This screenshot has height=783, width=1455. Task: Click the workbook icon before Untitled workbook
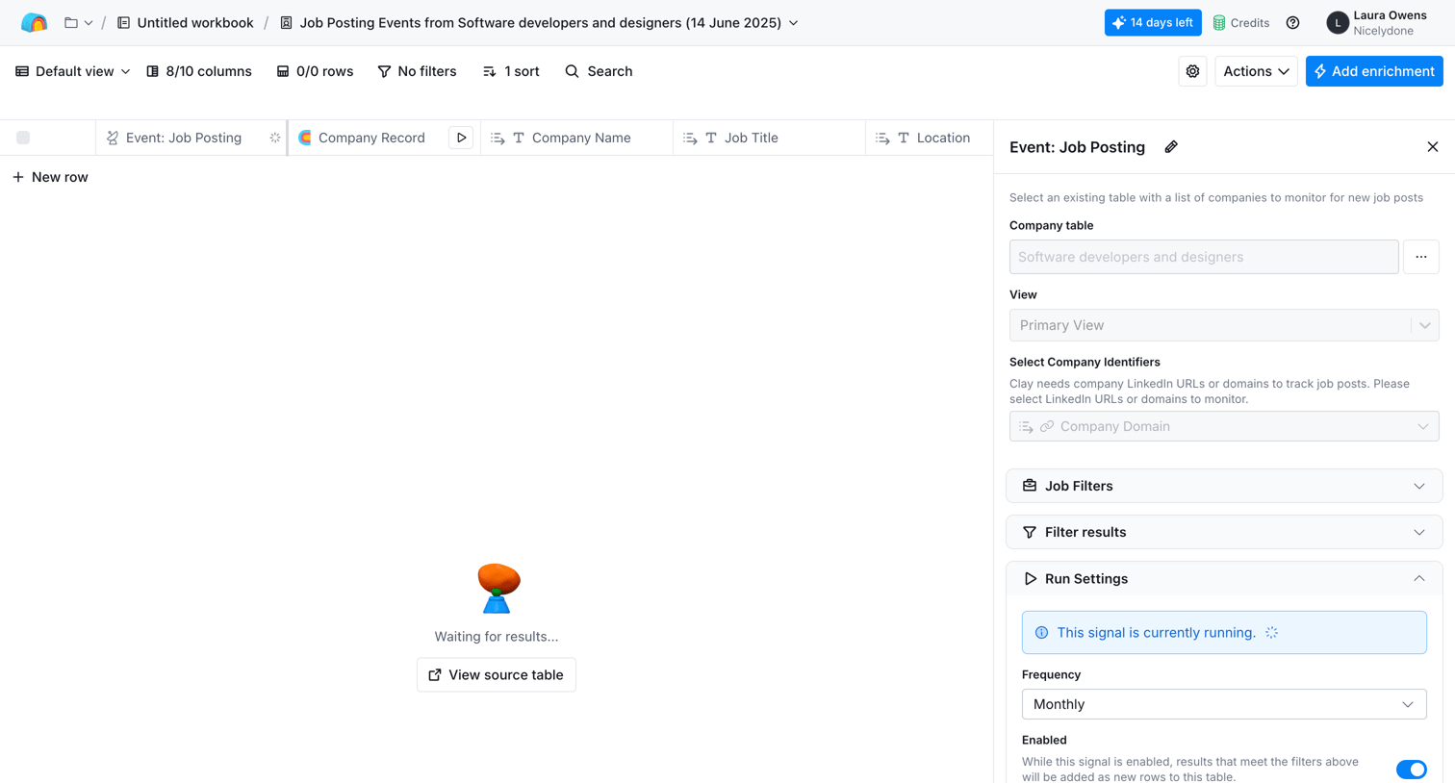tap(123, 22)
